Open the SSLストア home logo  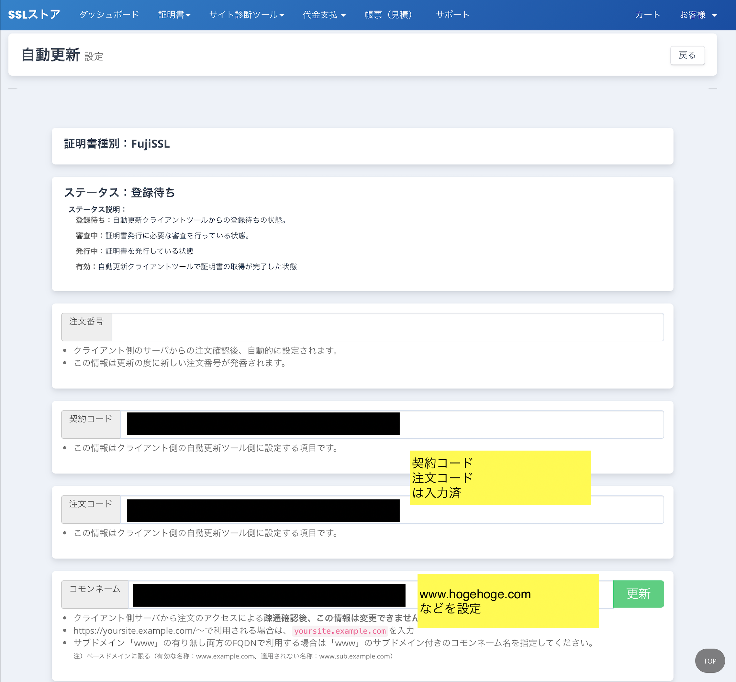[34, 15]
